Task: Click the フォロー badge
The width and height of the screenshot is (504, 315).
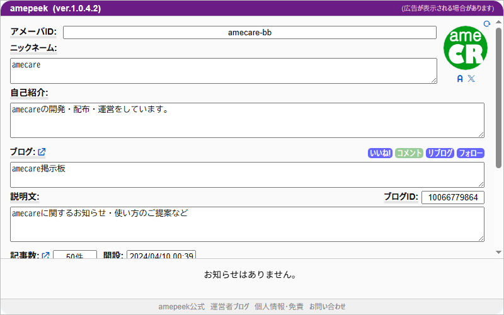Action: (x=471, y=153)
